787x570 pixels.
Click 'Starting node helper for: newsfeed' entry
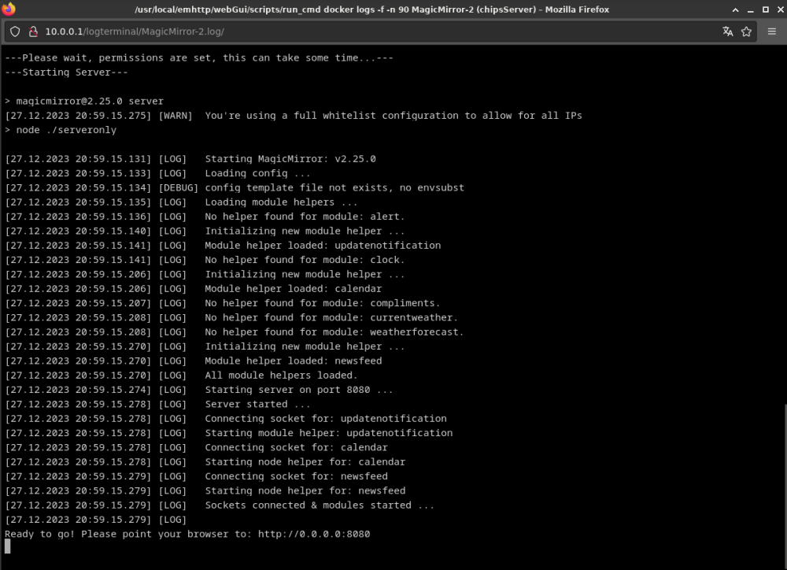(305, 491)
